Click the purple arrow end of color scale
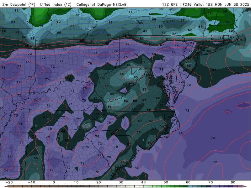 [x=245, y=186]
